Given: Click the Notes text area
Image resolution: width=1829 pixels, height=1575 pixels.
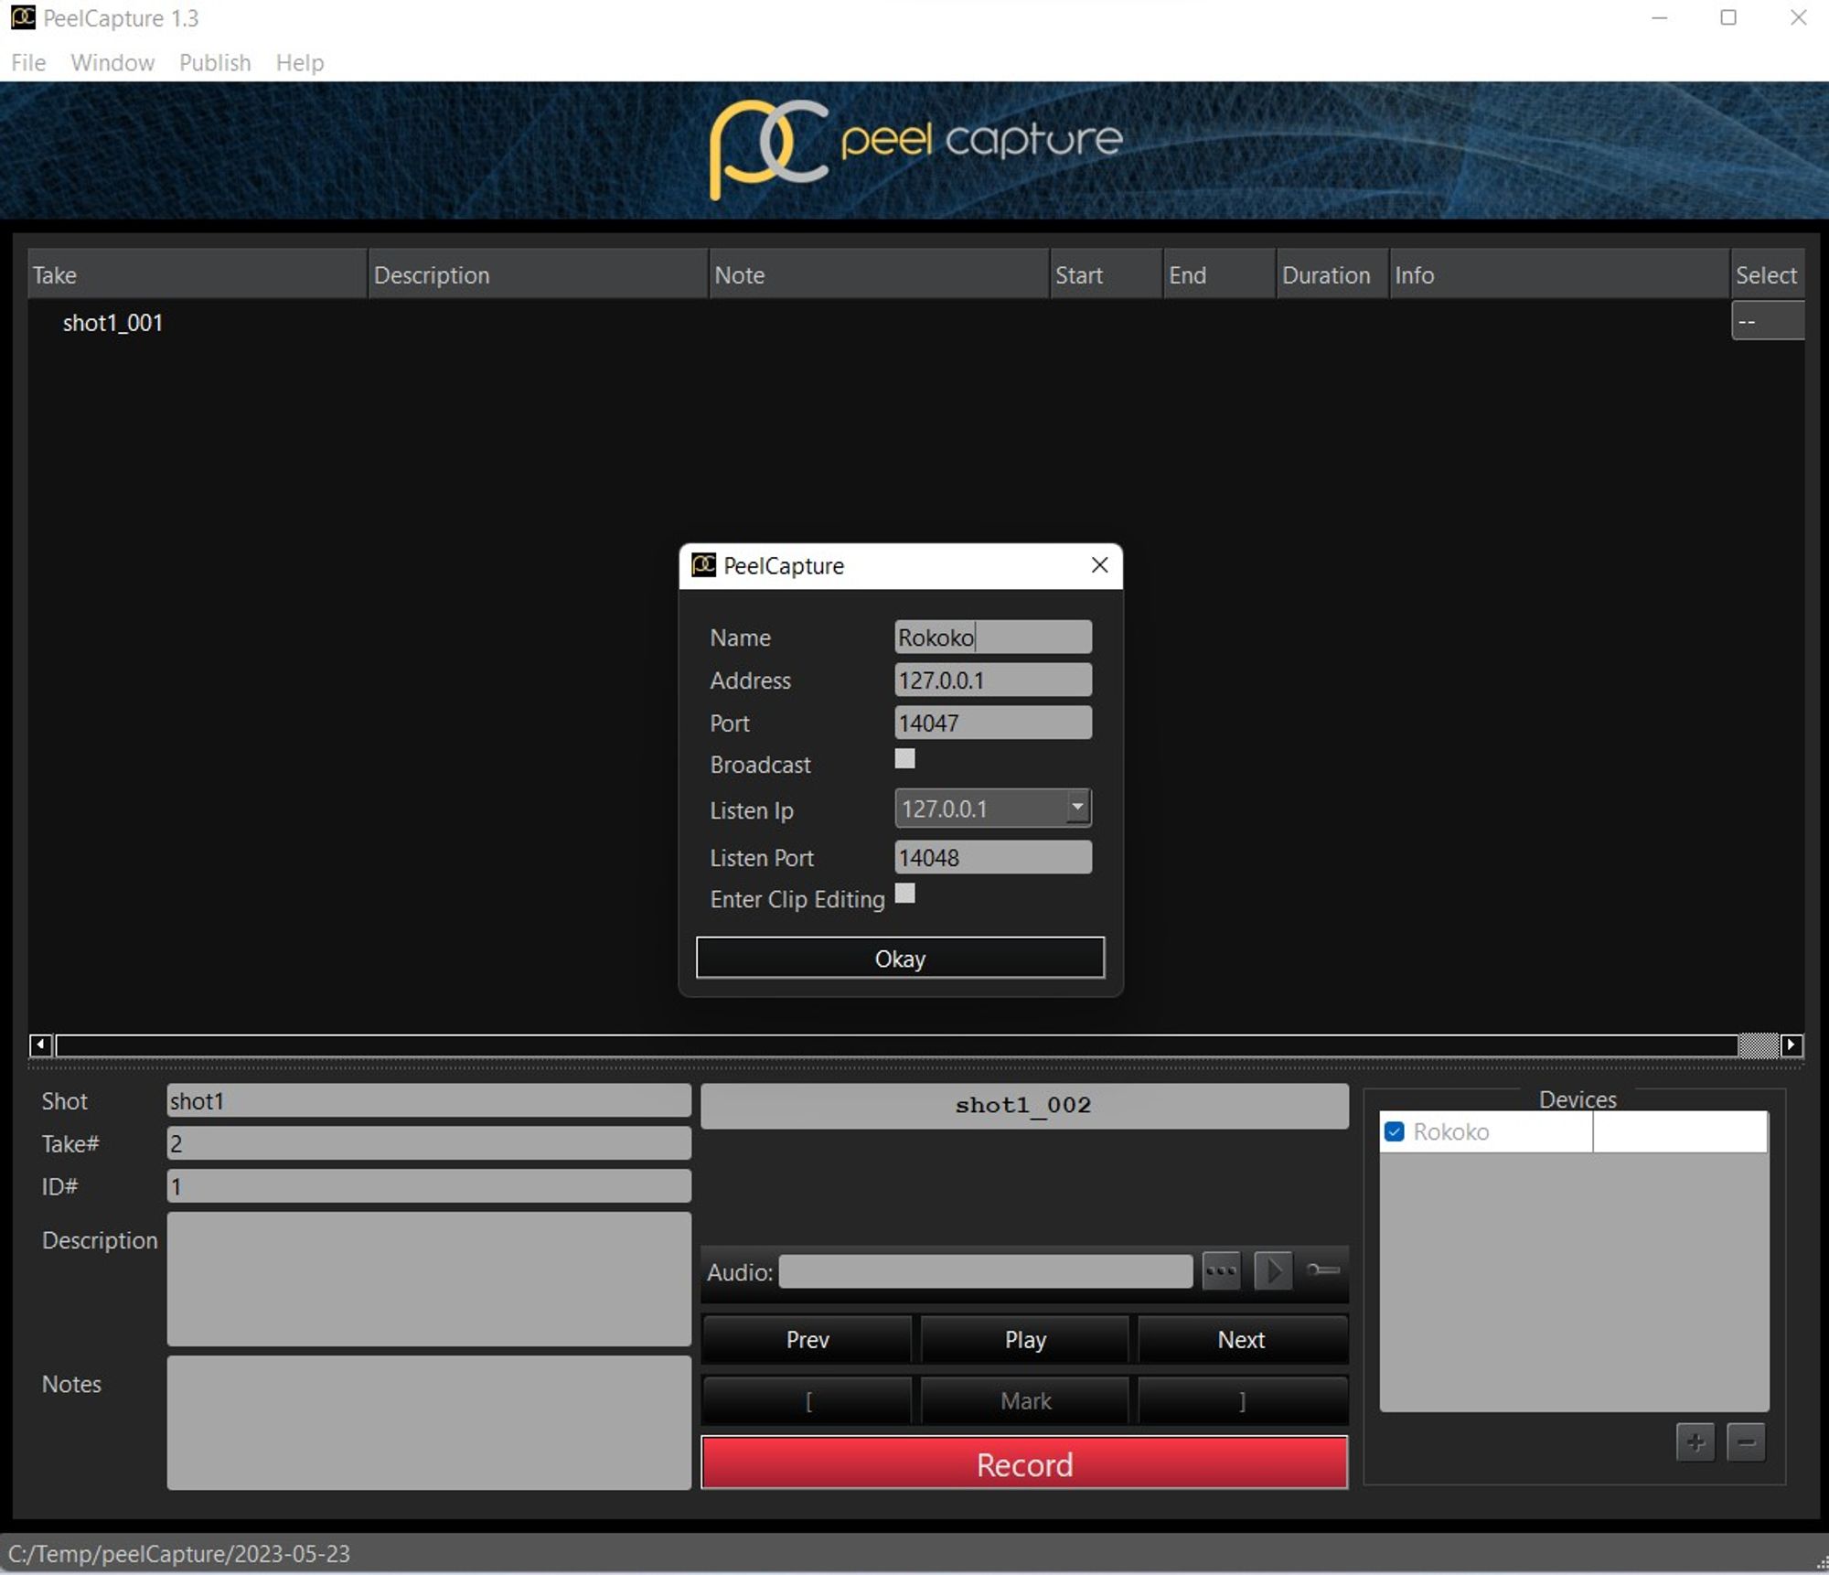Looking at the screenshot, I should pos(429,1422).
